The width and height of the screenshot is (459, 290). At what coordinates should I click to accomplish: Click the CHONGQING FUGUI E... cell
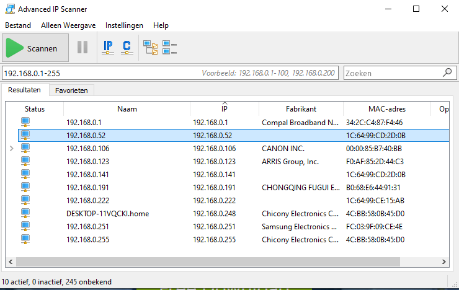click(301, 188)
